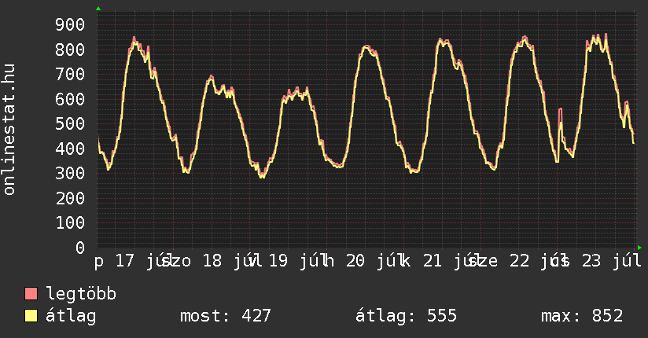Select the legtöbb legend label
Image resolution: width=648 pixels, height=338 pixels.
click(x=81, y=294)
